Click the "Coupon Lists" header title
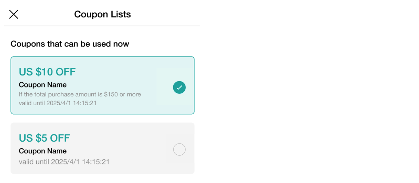This screenshot has width=419, height=183. (x=102, y=14)
